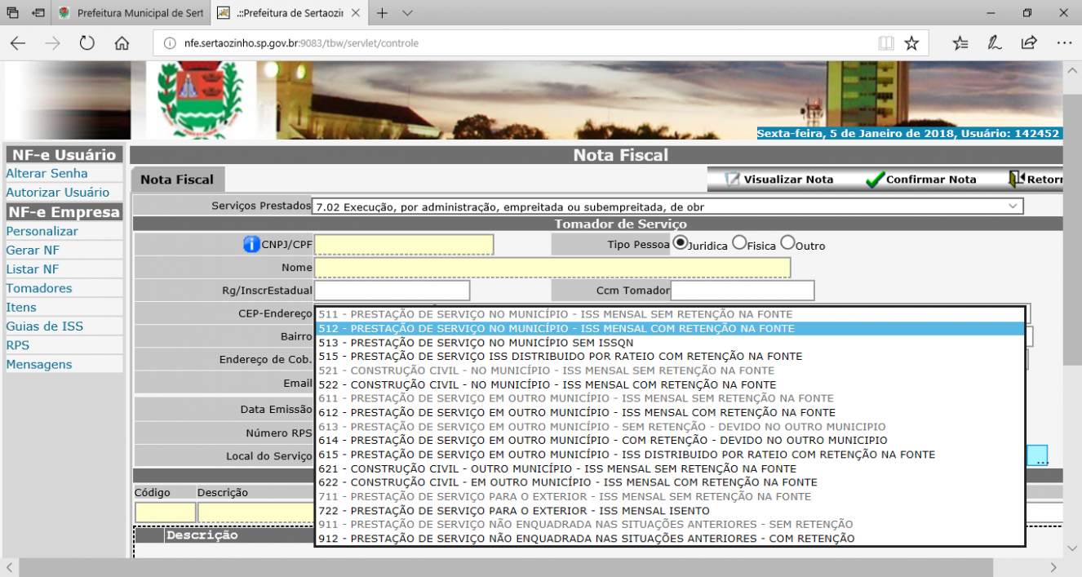Click Gerar NF sidebar link
1082x577 pixels.
point(33,250)
